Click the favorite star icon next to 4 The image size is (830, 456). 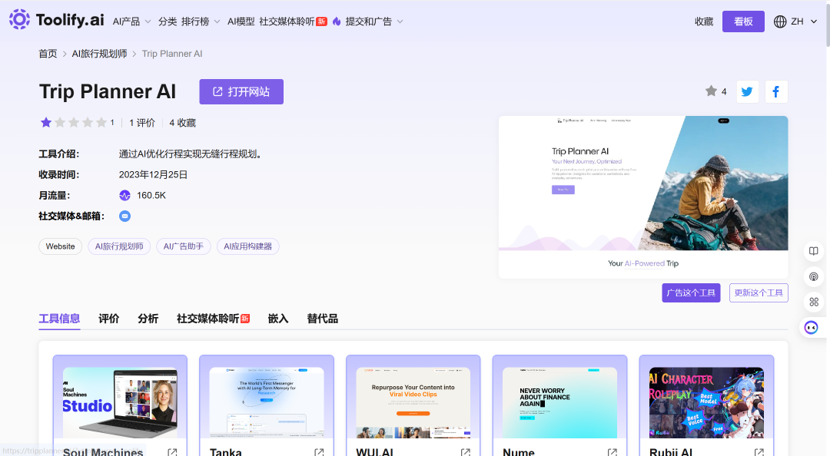click(711, 91)
